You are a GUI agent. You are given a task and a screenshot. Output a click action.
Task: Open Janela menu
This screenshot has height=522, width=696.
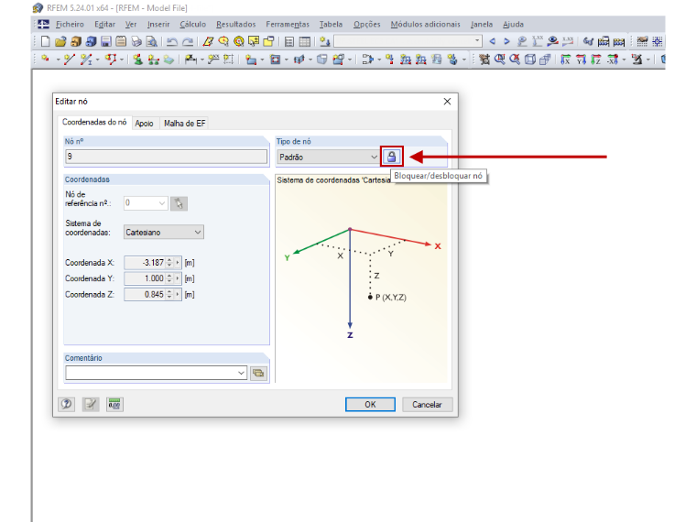click(x=482, y=25)
